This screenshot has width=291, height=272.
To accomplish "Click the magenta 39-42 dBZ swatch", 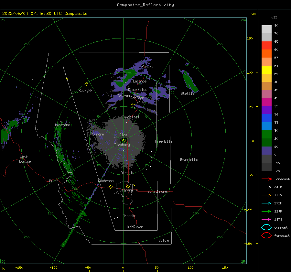I will [x=266, y=102].
